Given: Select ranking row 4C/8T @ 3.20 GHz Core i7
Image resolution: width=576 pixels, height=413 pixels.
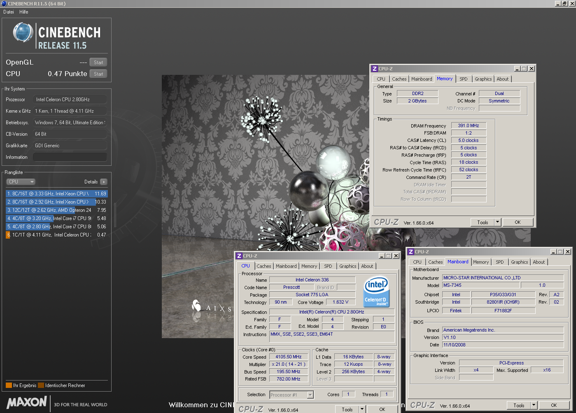Looking at the screenshot, I should tap(56, 218).
